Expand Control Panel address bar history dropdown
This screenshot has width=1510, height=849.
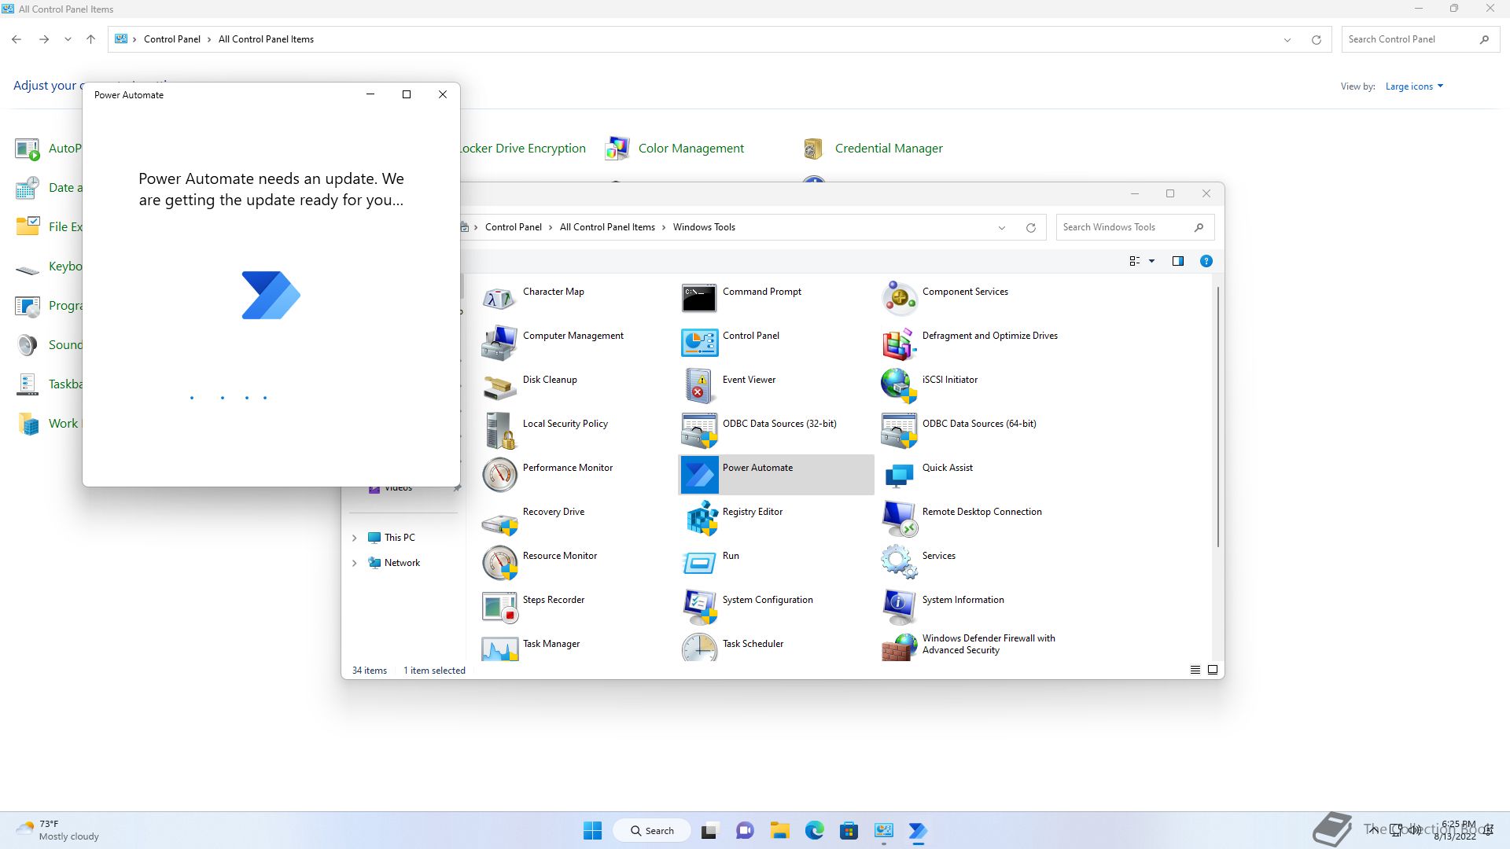pyautogui.click(x=1287, y=39)
